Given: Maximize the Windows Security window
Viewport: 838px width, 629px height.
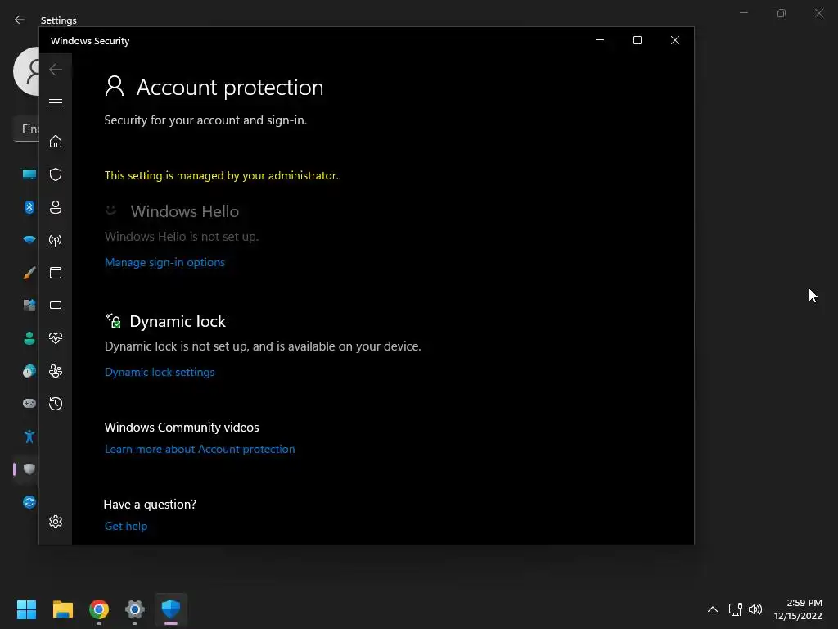Looking at the screenshot, I should pos(637,40).
